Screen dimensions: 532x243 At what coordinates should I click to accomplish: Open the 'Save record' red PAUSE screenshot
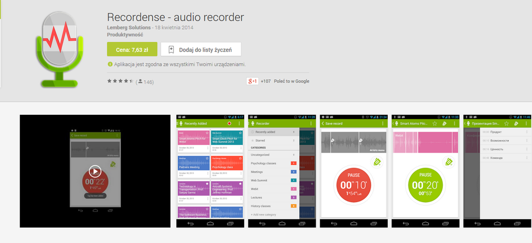pos(354,171)
